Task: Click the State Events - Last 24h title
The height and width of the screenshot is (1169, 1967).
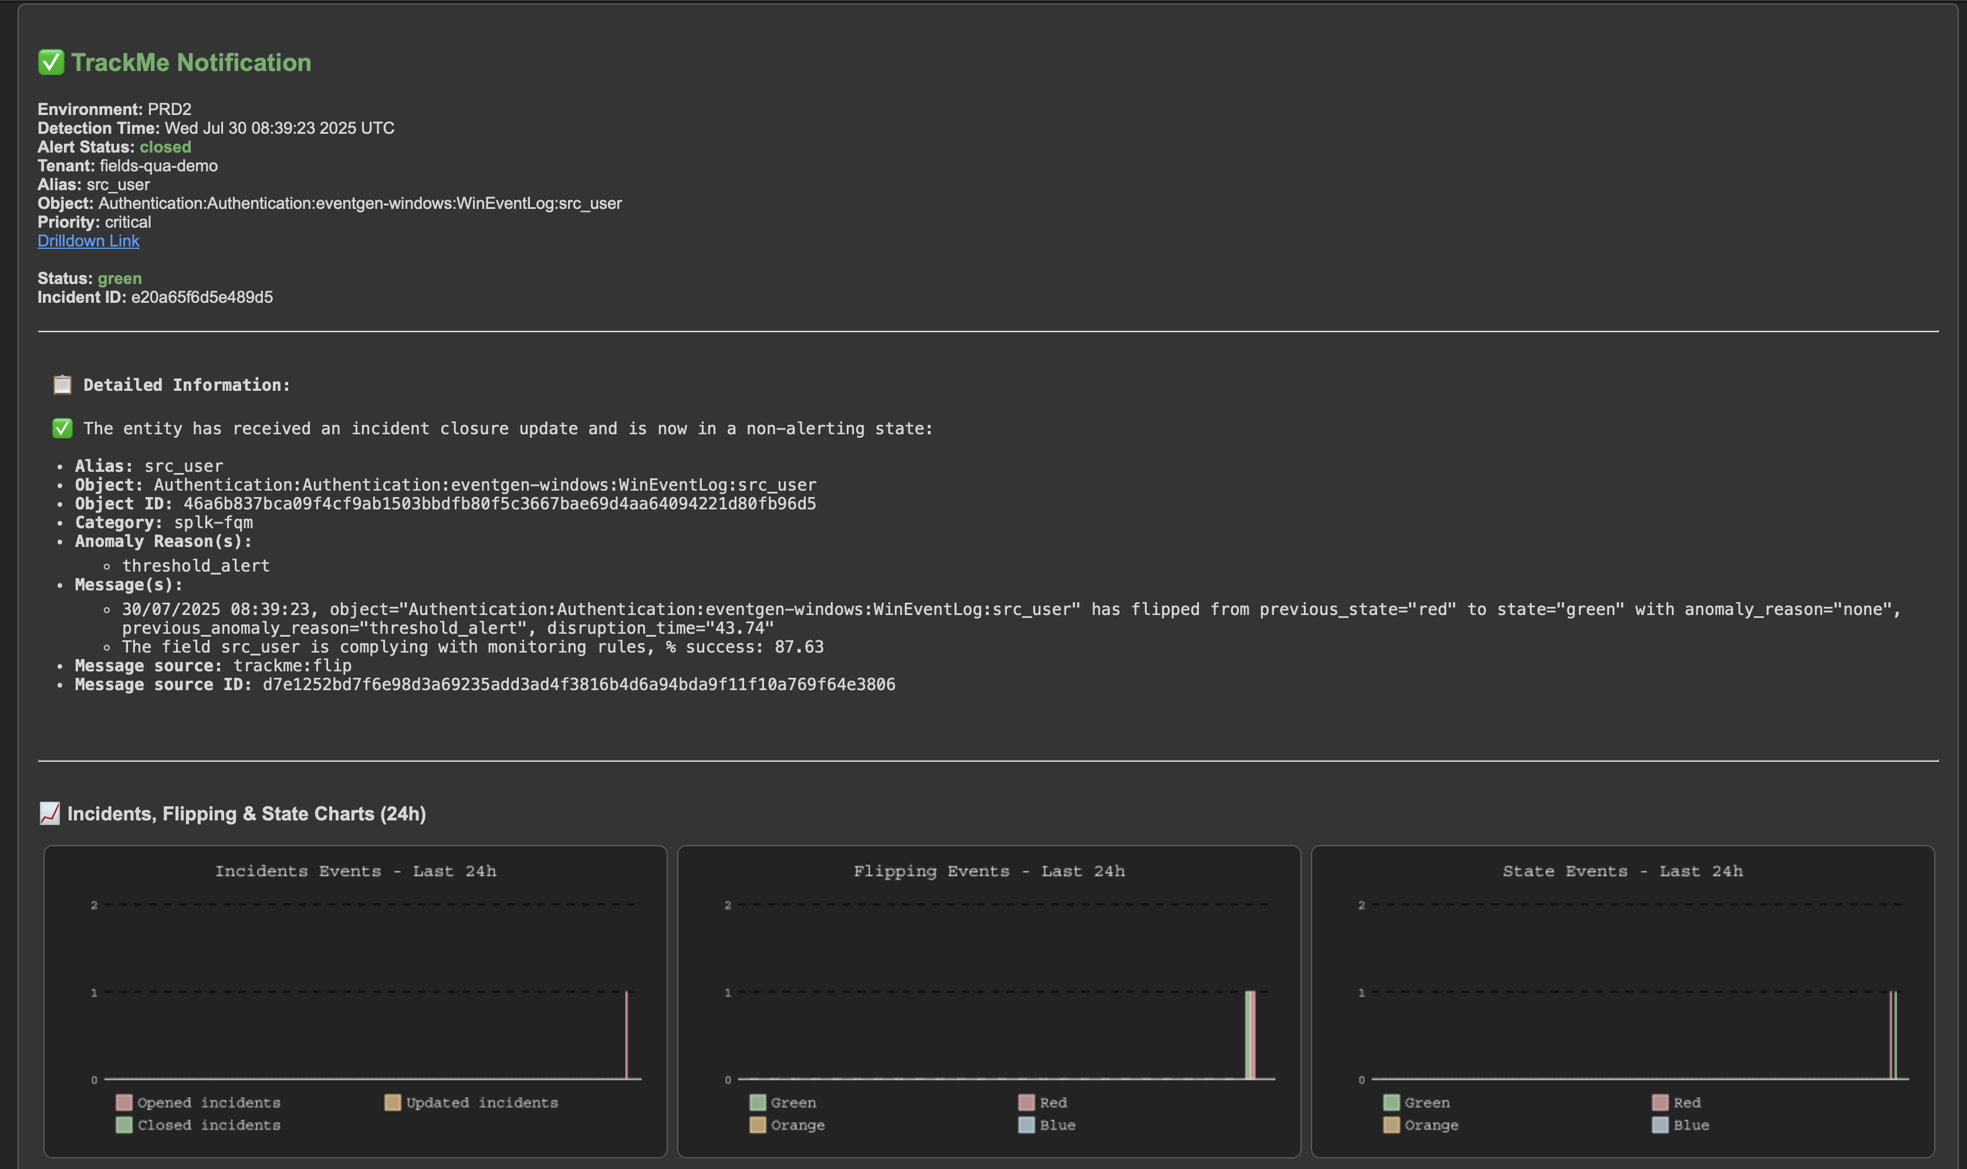Action: pos(1622,871)
